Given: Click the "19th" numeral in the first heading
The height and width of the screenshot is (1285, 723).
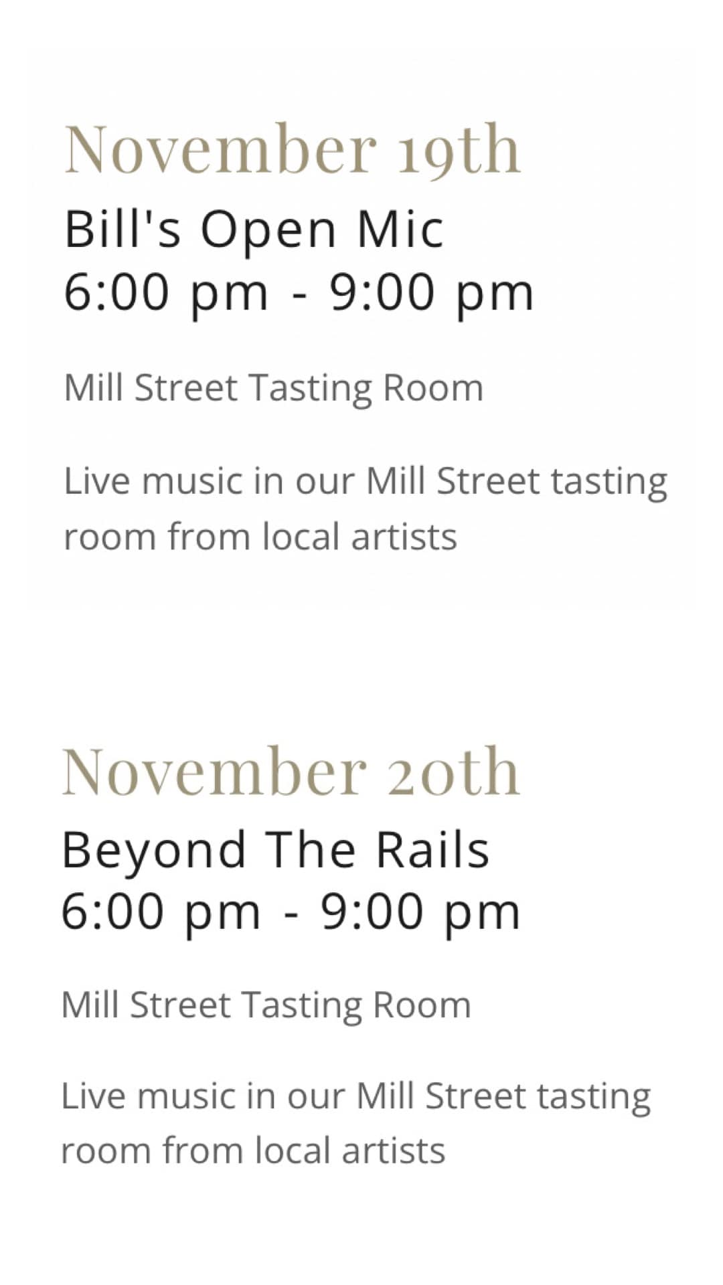Looking at the screenshot, I should 459,149.
